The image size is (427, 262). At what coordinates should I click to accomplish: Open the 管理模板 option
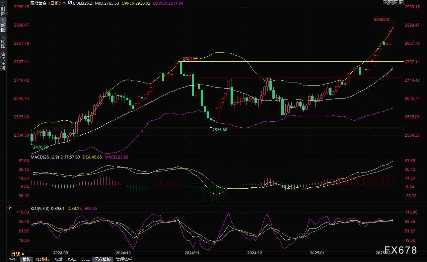(123, 259)
